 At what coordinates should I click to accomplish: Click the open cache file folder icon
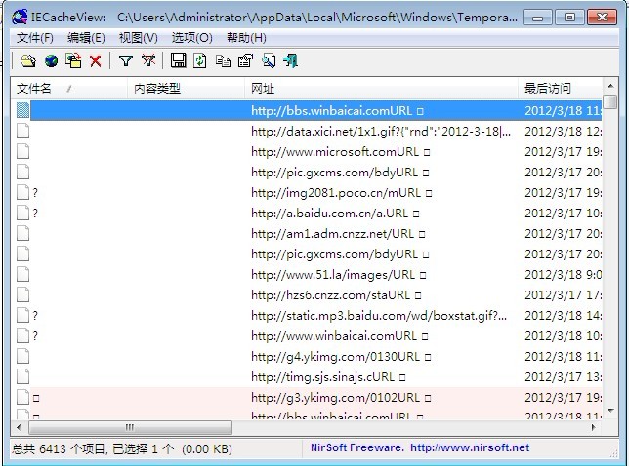coord(27,60)
